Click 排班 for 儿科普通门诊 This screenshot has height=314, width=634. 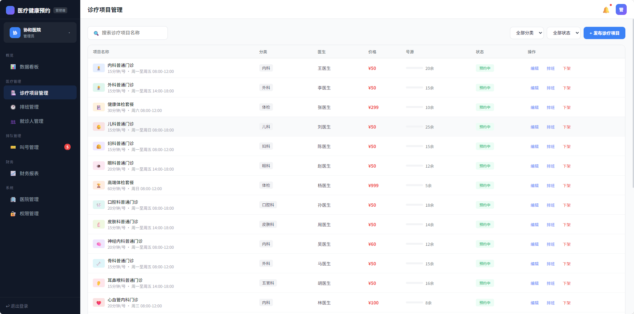click(x=550, y=127)
